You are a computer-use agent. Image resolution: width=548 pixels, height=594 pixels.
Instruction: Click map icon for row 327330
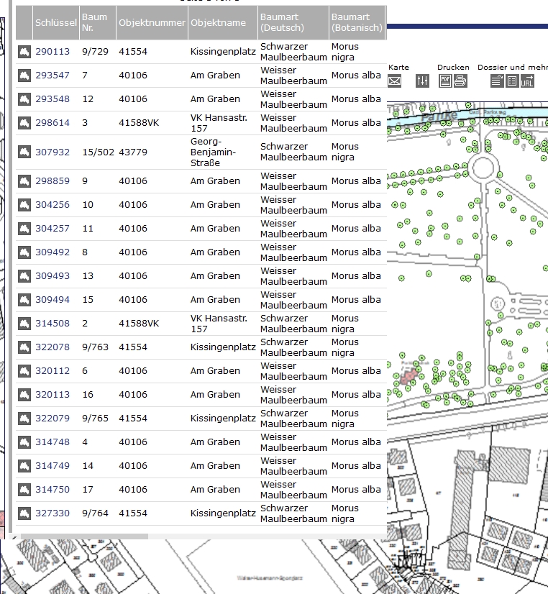(24, 513)
